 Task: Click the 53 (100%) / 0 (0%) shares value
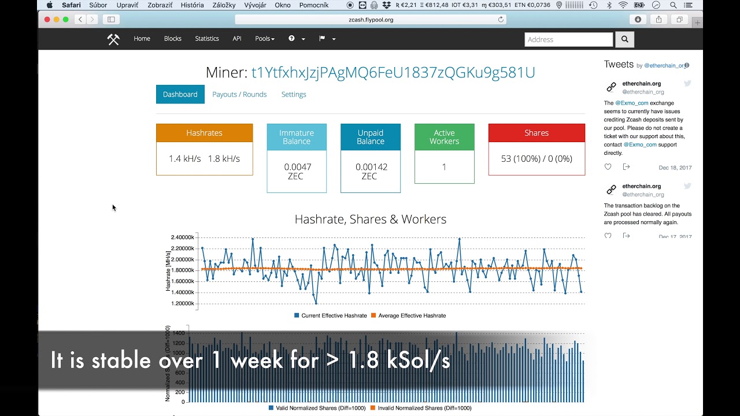[x=536, y=158]
